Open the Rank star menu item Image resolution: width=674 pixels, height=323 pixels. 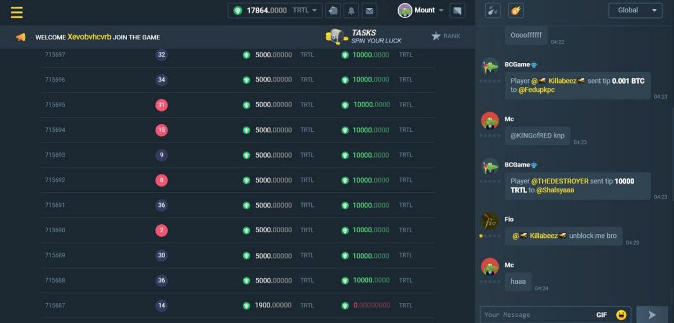[x=446, y=36]
